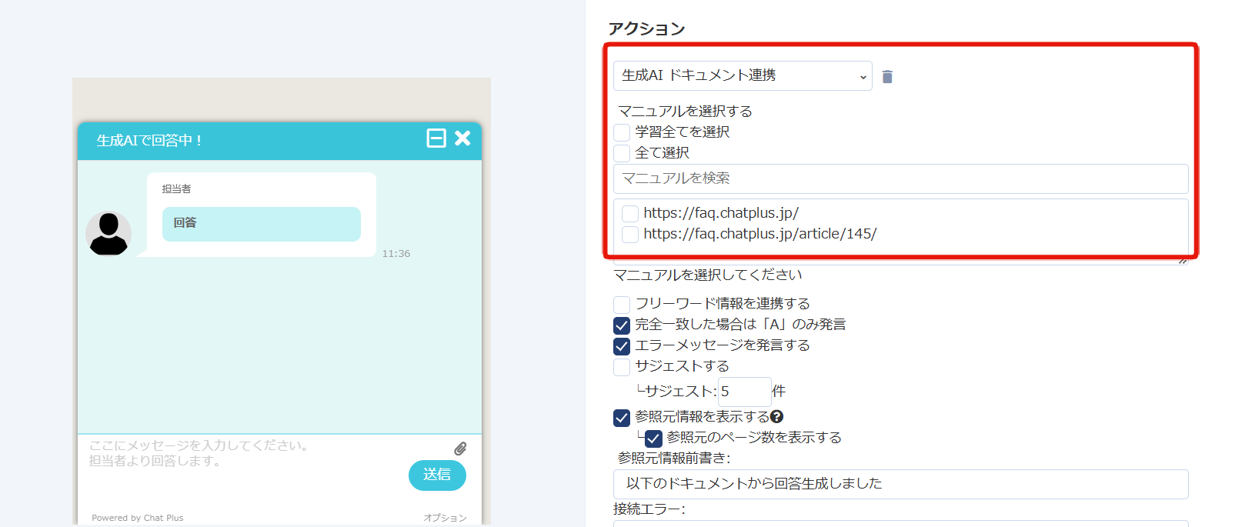Uncheck 完全一致した場合は「A」のみ発言
This screenshot has height=527, width=1235.
pos(622,325)
